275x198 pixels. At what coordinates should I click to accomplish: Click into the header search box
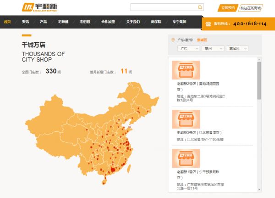tap(164, 7)
